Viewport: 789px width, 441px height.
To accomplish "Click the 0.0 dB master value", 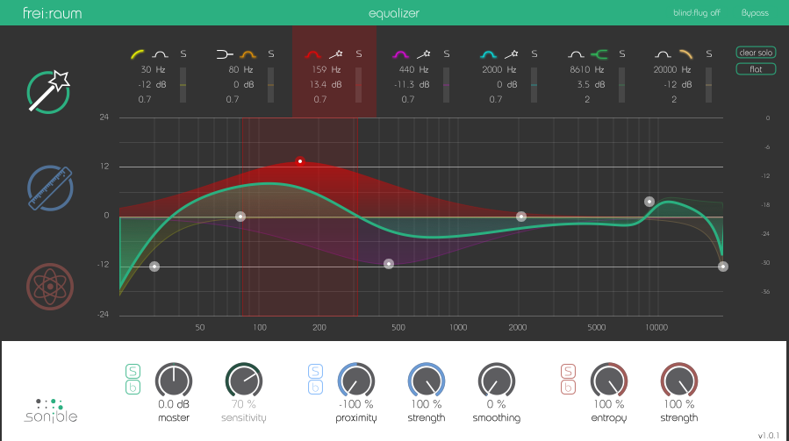I will pyautogui.click(x=174, y=404).
